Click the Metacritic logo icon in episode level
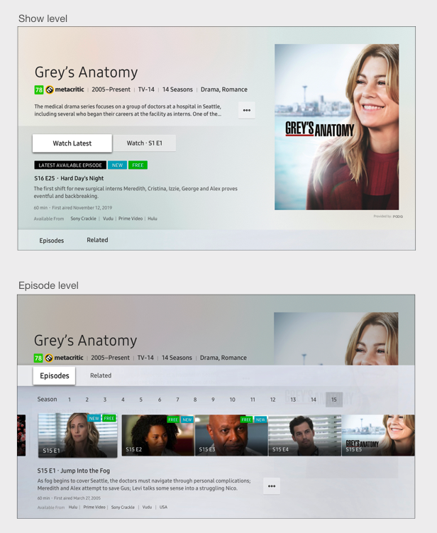This screenshot has width=437, height=533. click(x=49, y=358)
